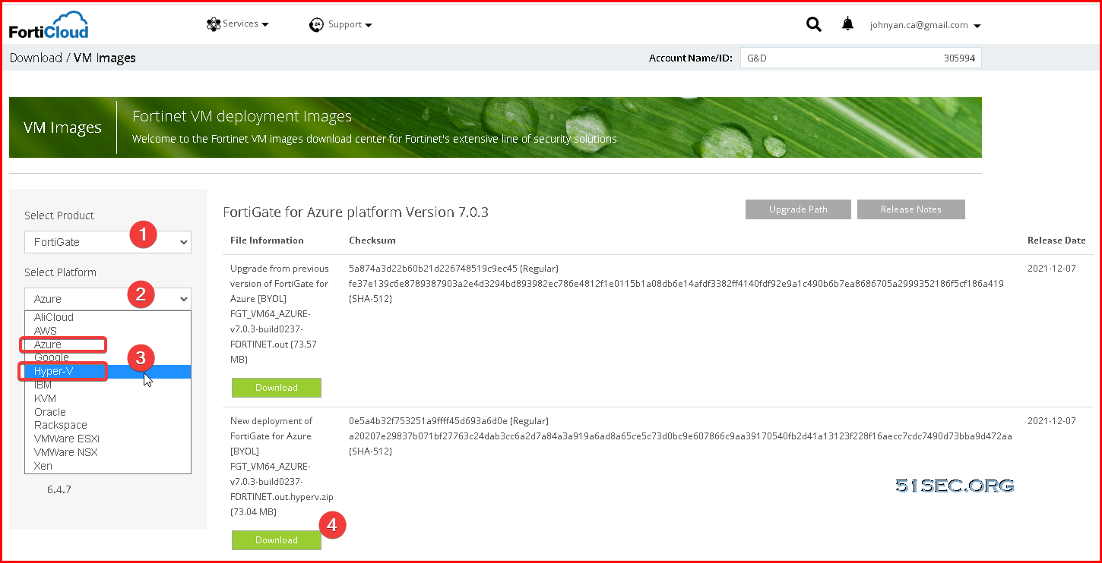This screenshot has width=1102, height=563.
Task: Open the notifications bell
Action: point(847,24)
